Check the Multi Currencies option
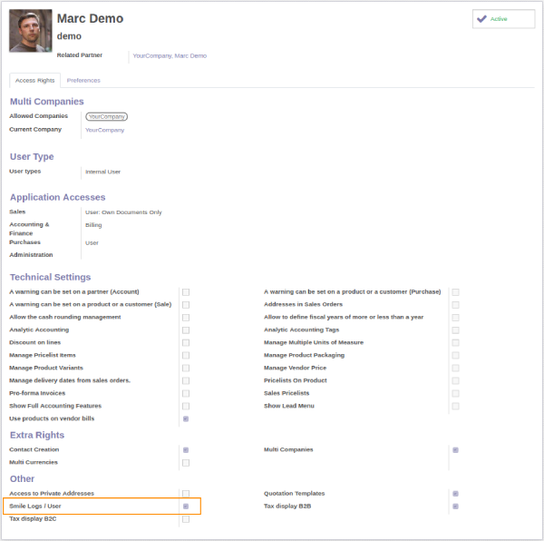 186,463
